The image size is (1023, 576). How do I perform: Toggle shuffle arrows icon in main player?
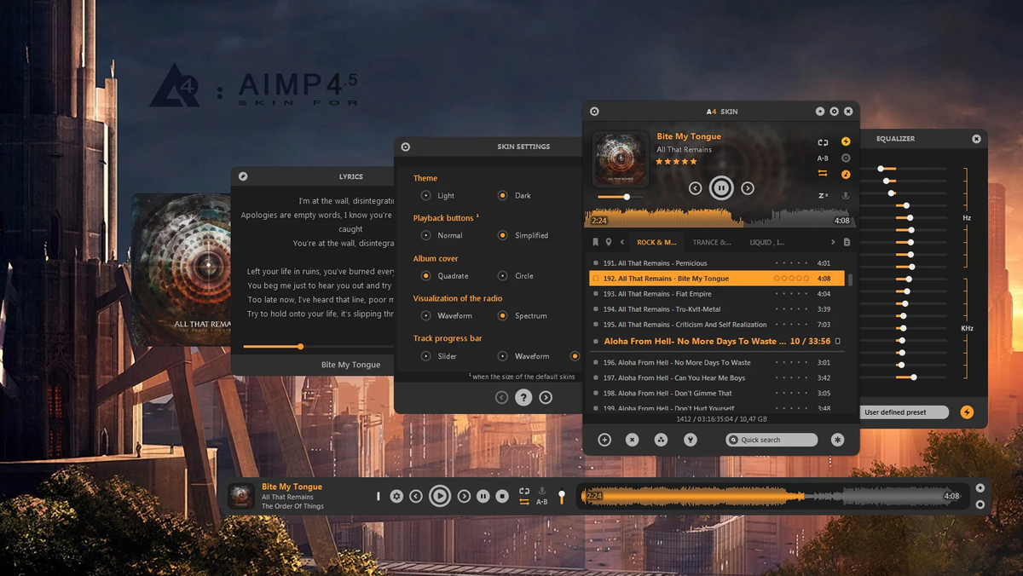click(823, 174)
